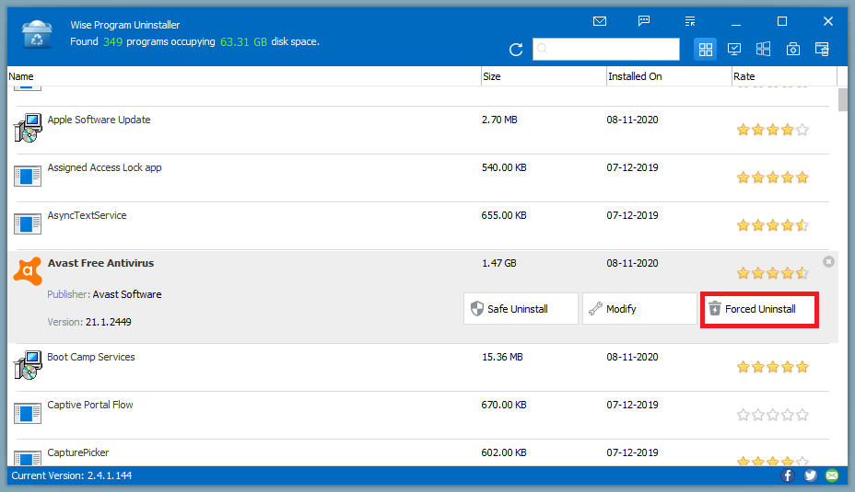Screen dimensions: 855x492
Task: Rate Assigned Access Lock app stars
Action: (772, 177)
